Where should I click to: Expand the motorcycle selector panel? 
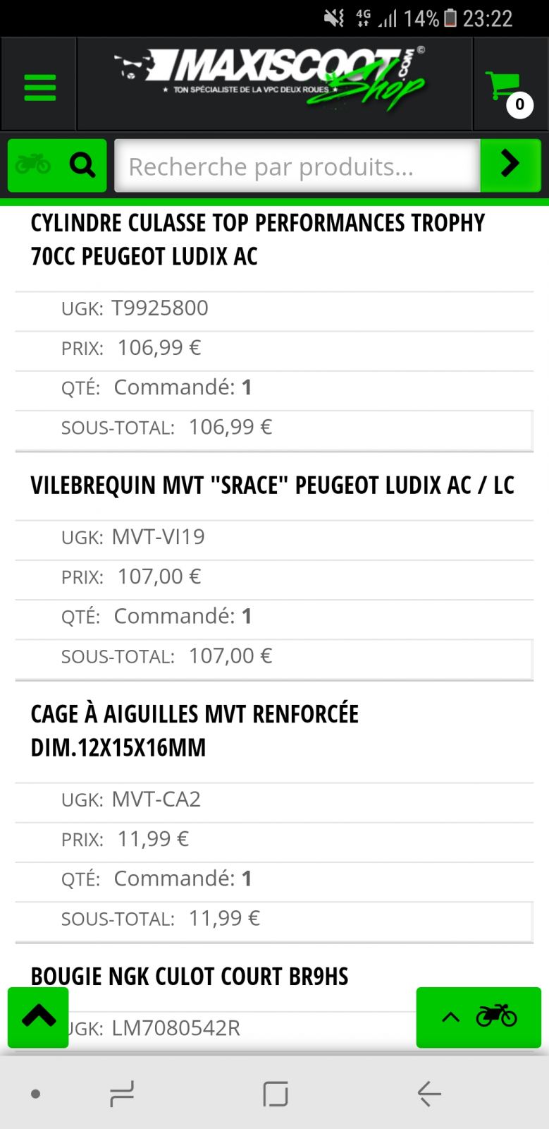(479, 1017)
